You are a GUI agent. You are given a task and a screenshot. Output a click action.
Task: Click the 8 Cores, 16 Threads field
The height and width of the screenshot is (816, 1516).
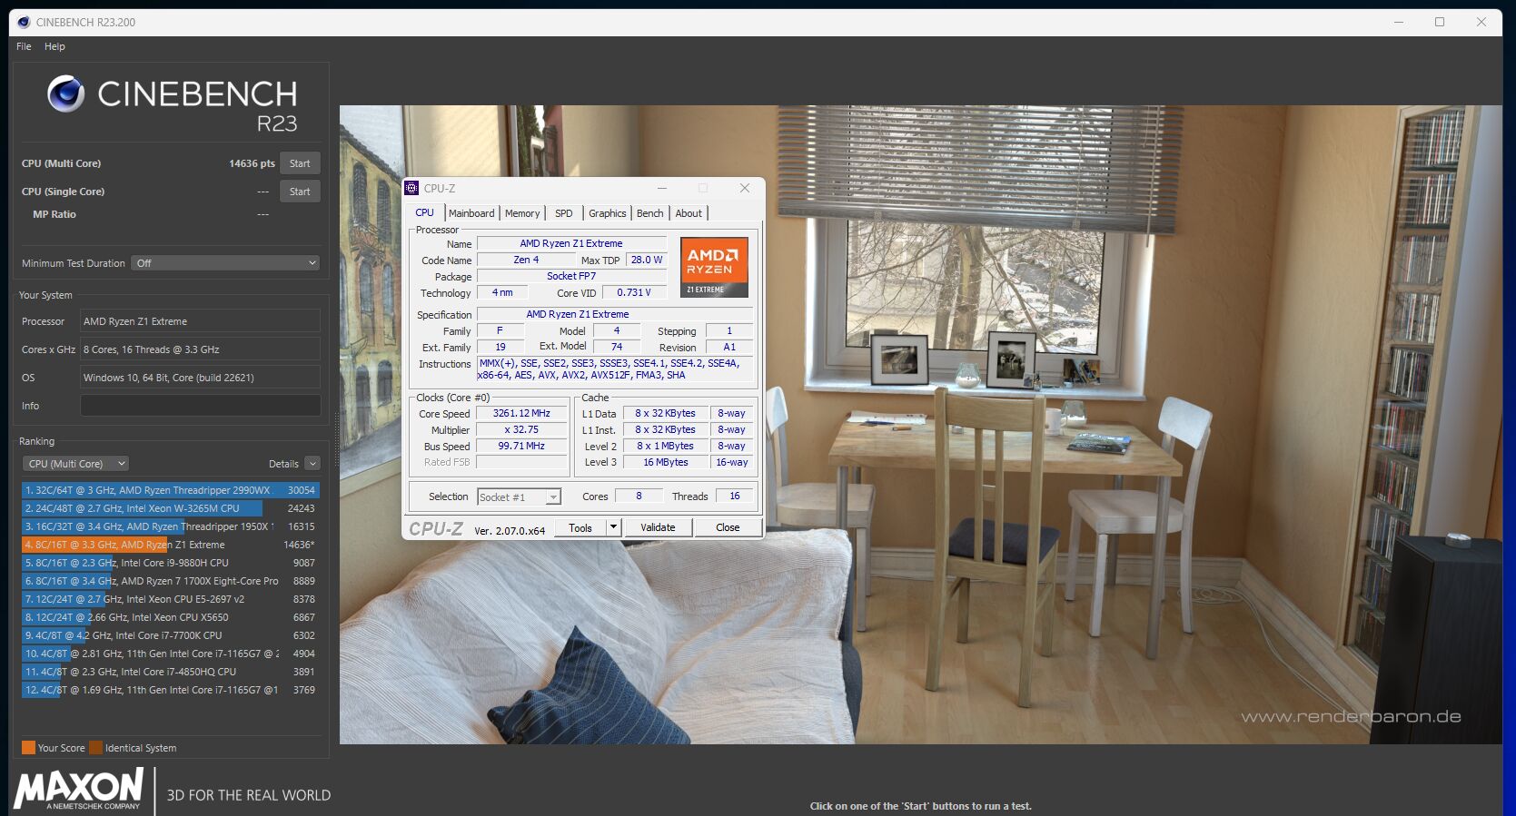(x=200, y=349)
